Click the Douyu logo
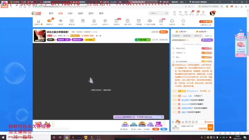249x140 pixels. (36, 13)
